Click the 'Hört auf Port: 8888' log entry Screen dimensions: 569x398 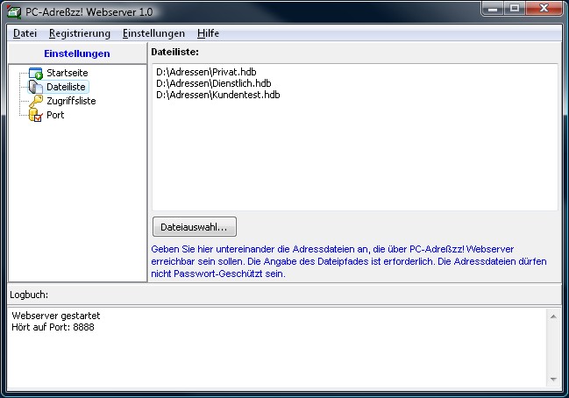click(x=53, y=327)
